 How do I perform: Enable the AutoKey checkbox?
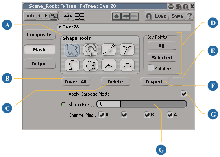[x=150, y=68]
